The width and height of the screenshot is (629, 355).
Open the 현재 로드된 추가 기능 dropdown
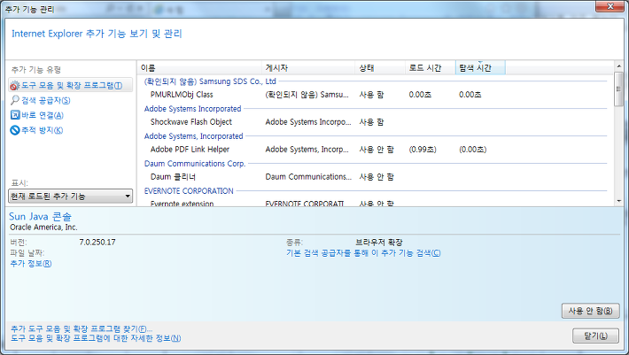(x=70, y=197)
